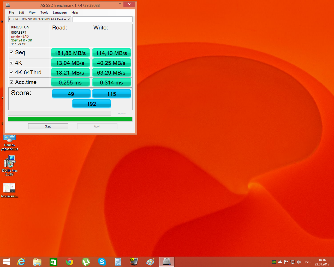Click the green "359424 K - OK" alignment text
The width and height of the screenshot is (334, 267).
[x=22, y=40]
